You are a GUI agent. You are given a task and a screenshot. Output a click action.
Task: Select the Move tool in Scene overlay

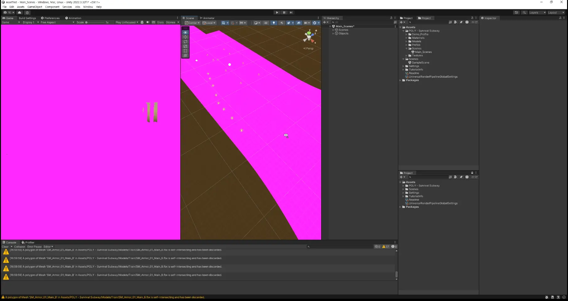(185, 37)
